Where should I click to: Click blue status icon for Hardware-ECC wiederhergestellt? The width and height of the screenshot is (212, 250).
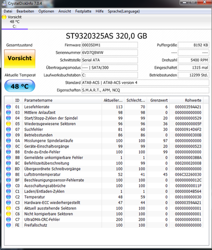tap(8, 203)
